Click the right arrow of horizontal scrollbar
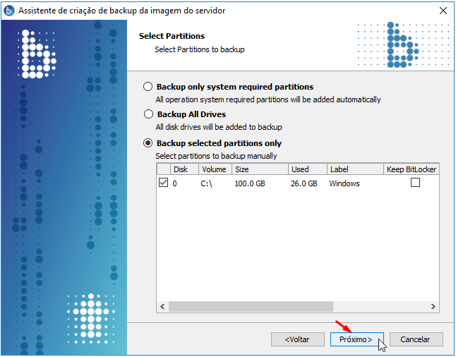Viewport: 456px width, 357px height. (433, 306)
